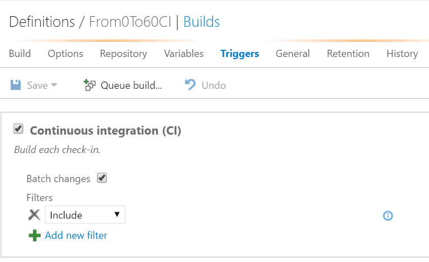Open the Include filter type dropdown
This screenshot has width=429, height=262.
85,215
